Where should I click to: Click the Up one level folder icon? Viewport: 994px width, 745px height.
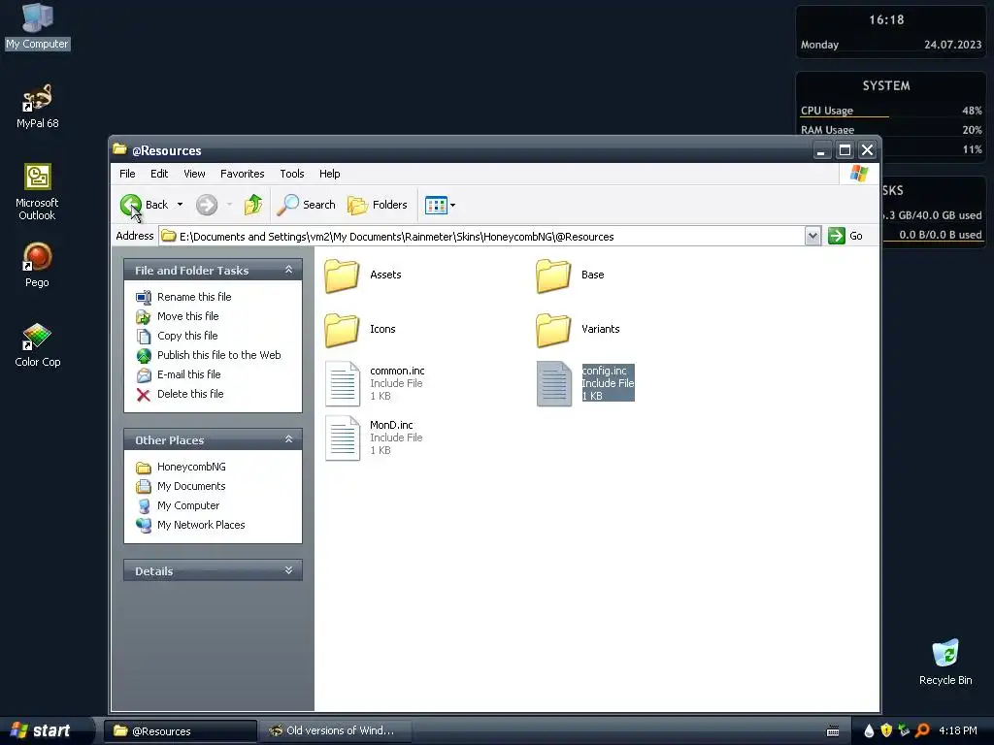coord(253,205)
